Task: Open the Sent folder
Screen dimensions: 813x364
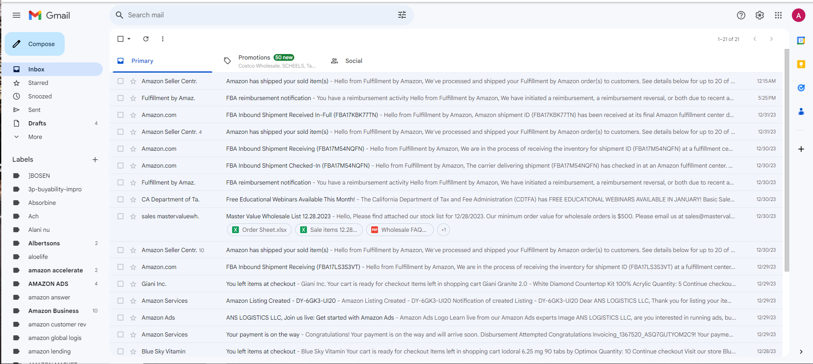Action: point(52,110)
